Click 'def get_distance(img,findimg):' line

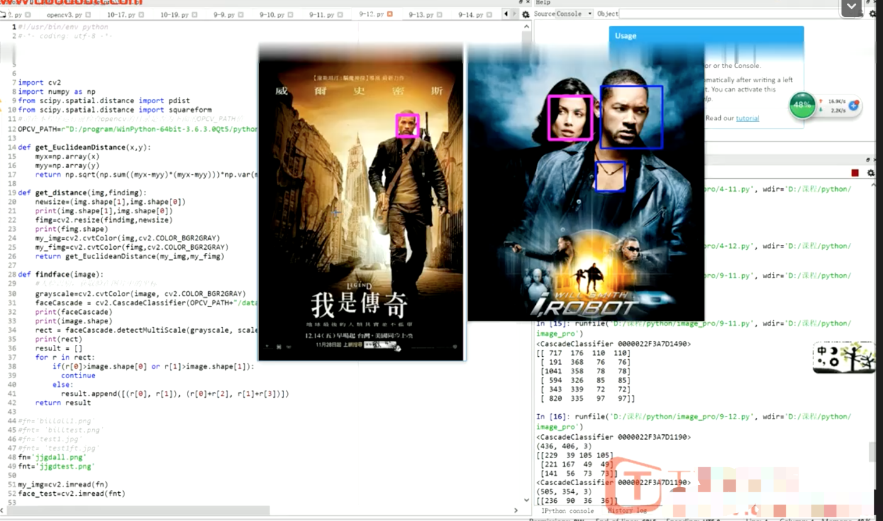coord(82,193)
